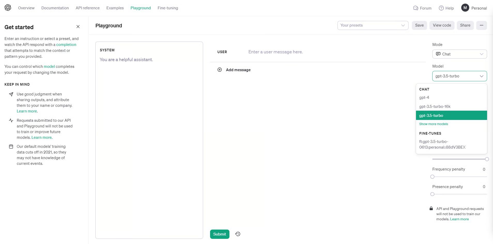Select gpt-4 from the model list
Viewport: 493px width, 244px height.
click(424, 97)
